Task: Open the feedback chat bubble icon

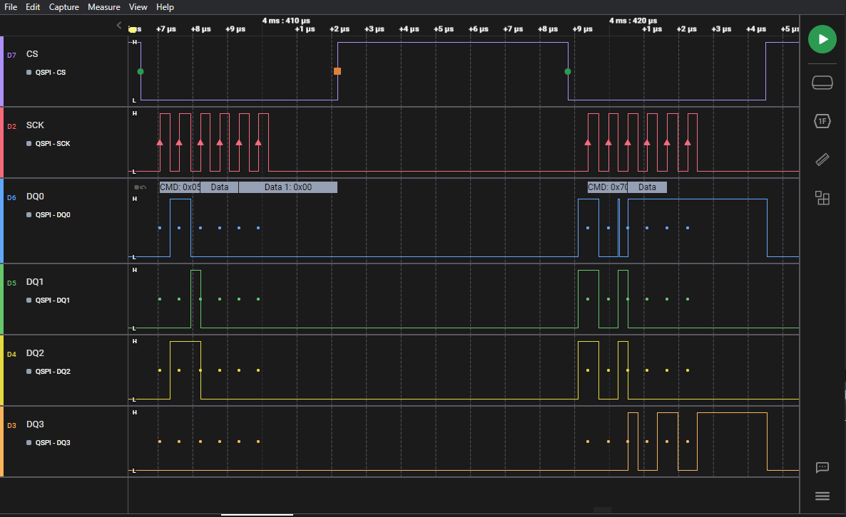Action: (822, 467)
